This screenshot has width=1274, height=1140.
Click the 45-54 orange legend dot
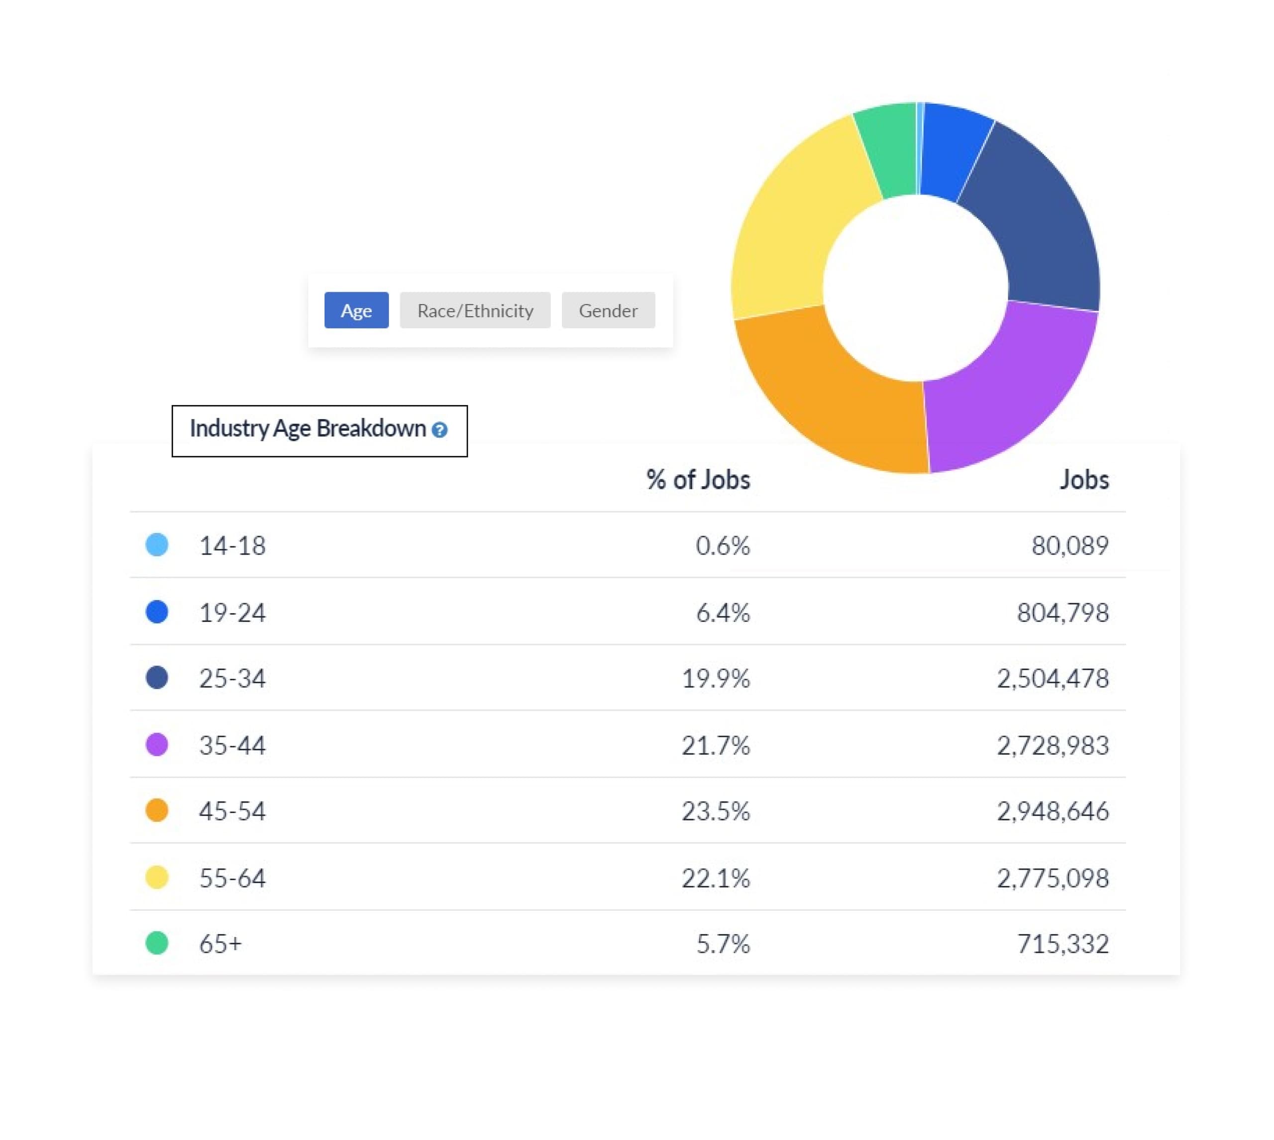[157, 810]
